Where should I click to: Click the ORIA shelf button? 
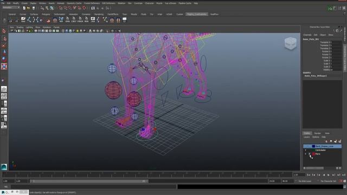67,20
